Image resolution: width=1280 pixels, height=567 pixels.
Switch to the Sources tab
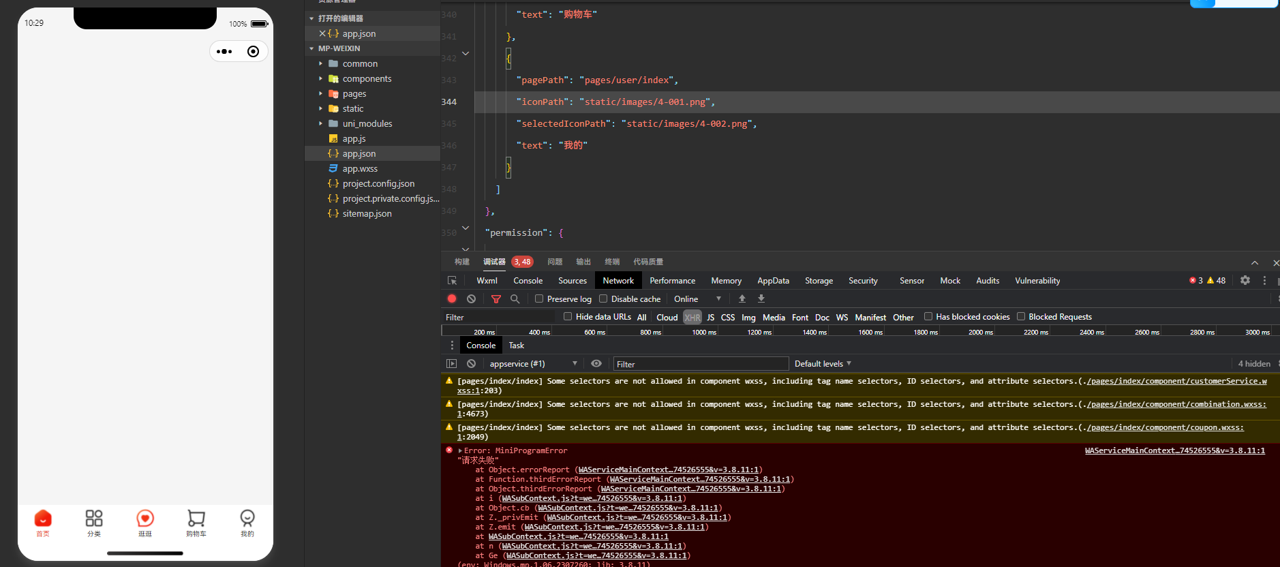pos(573,281)
